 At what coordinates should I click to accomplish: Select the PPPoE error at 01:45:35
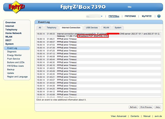pyautogui.click(x=99, y=74)
